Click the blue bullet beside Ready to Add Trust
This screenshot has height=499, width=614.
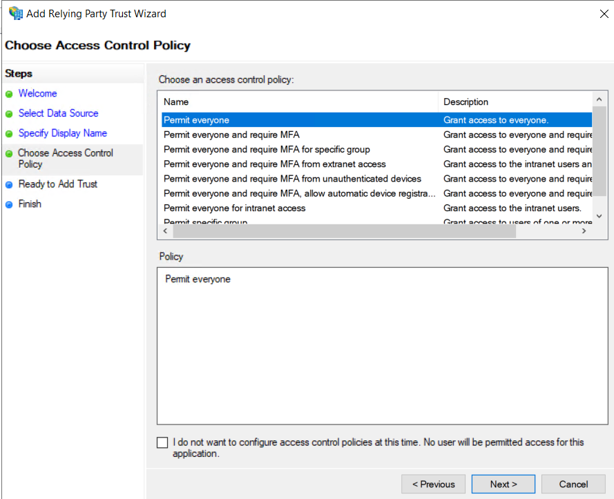click(x=9, y=185)
